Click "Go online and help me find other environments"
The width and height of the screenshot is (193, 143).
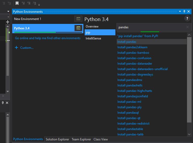(48, 38)
